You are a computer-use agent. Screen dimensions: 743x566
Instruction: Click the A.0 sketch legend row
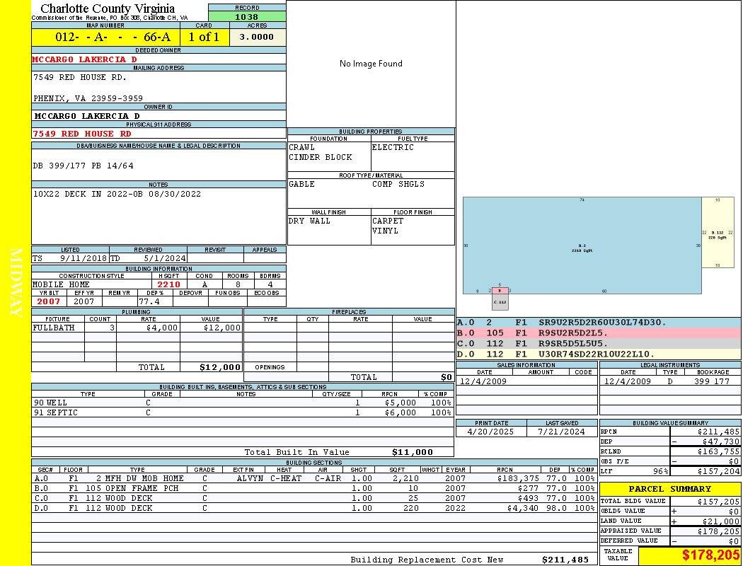(598, 323)
